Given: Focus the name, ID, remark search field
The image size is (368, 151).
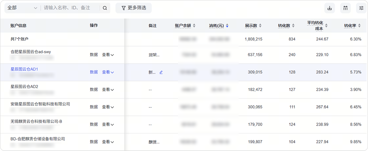Looking at the screenshot, I should (x=70, y=8).
